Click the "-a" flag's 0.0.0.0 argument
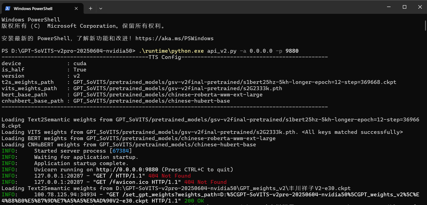 coord(261,51)
